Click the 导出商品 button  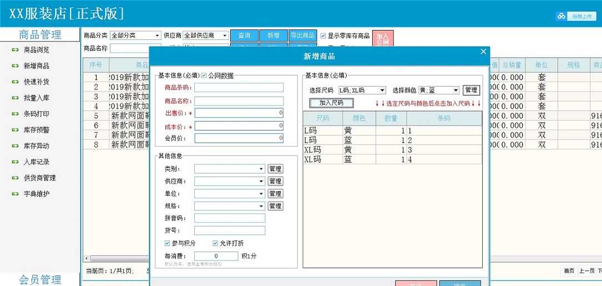pyautogui.click(x=303, y=36)
